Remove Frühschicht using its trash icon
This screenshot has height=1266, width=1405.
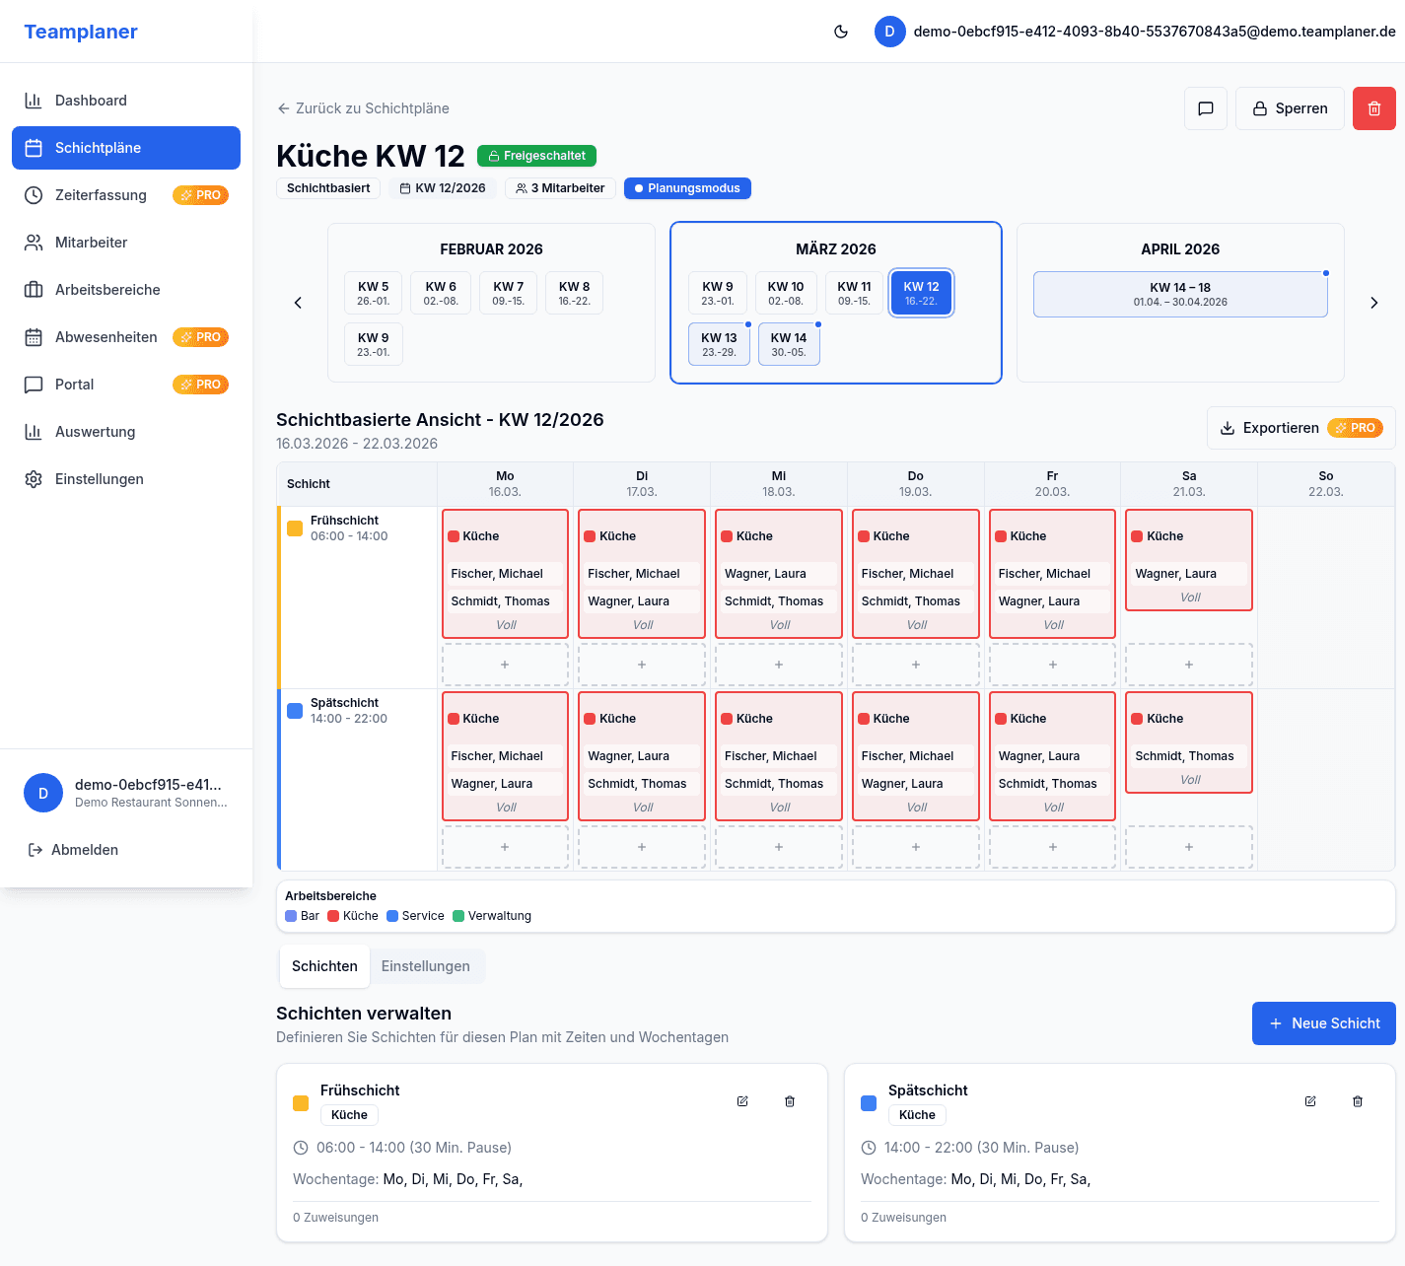point(790,1101)
